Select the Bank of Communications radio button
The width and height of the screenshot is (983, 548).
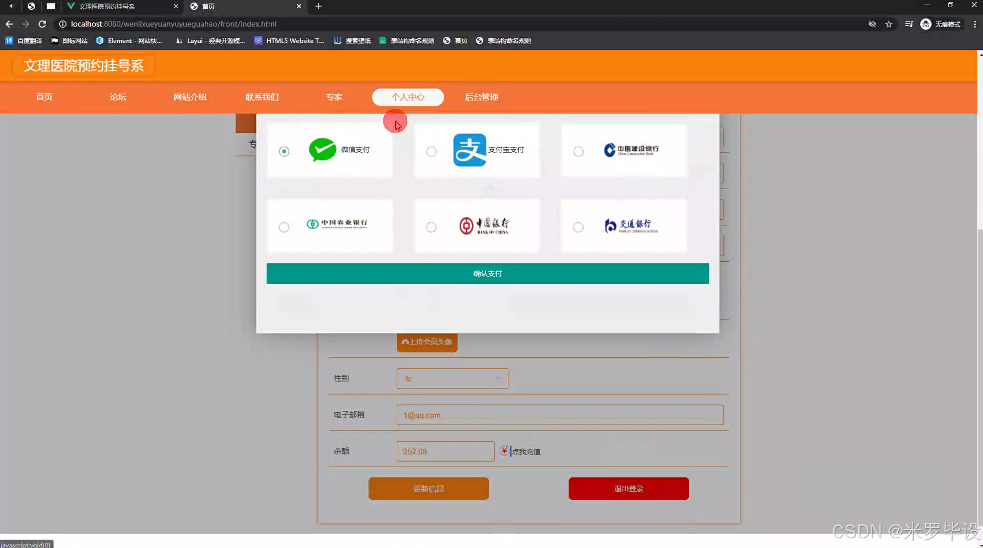point(579,227)
